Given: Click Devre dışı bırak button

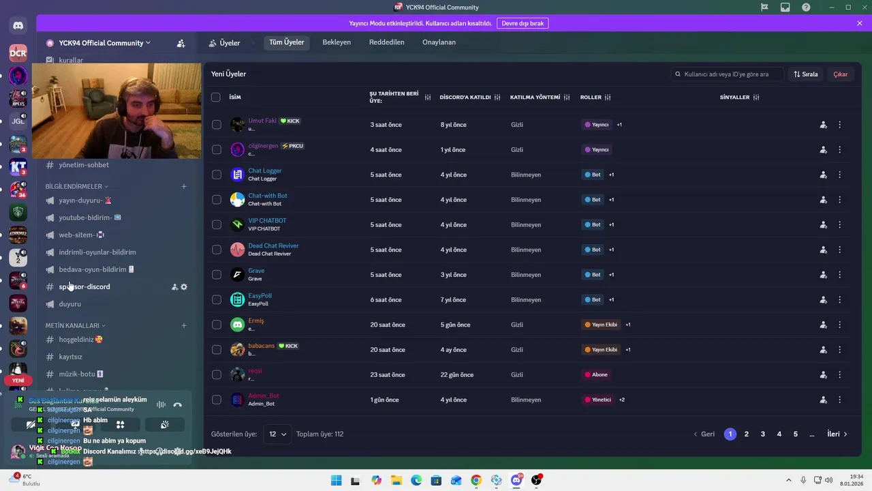Looking at the screenshot, I should [x=523, y=23].
